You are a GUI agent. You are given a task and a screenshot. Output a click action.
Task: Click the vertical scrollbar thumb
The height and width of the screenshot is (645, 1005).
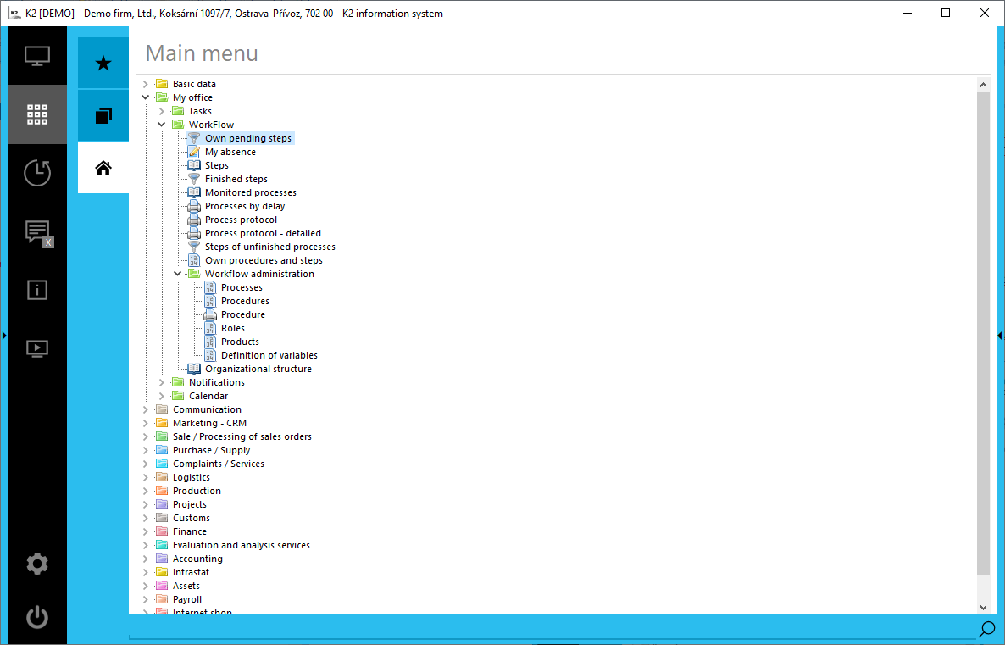[983, 333]
